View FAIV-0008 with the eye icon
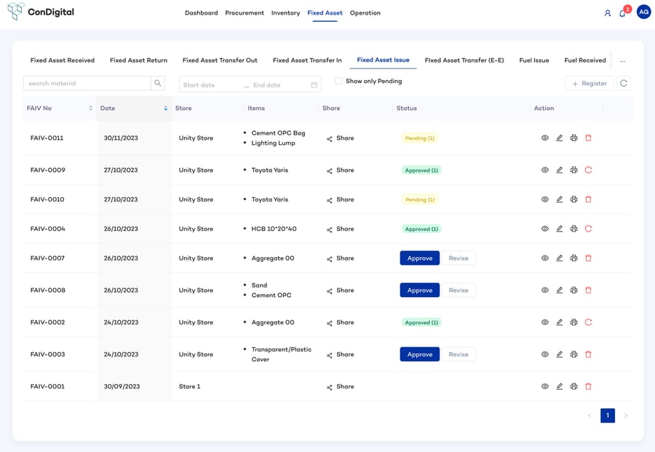The height and width of the screenshot is (452, 655). [x=544, y=290]
